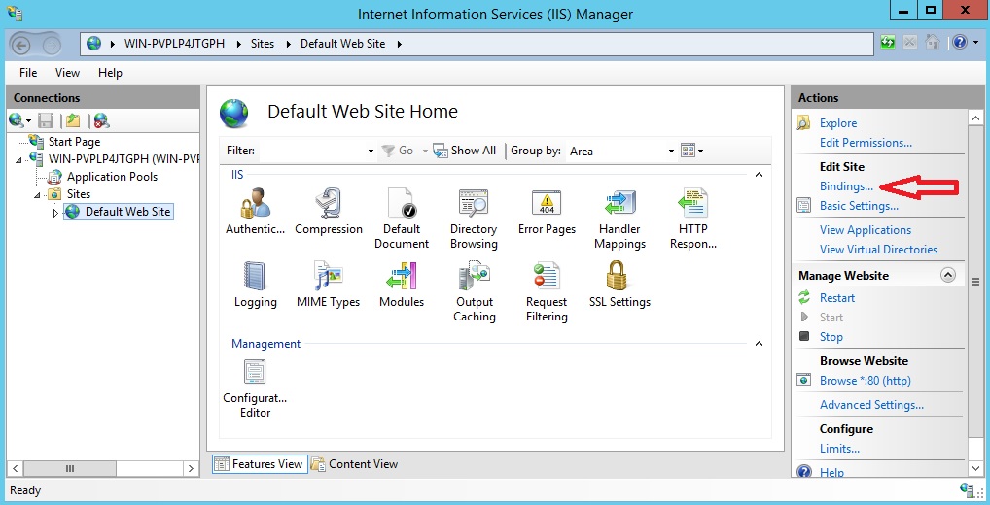Click the Bindings link
The image size is (990, 505).
click(x=846, y=186)
